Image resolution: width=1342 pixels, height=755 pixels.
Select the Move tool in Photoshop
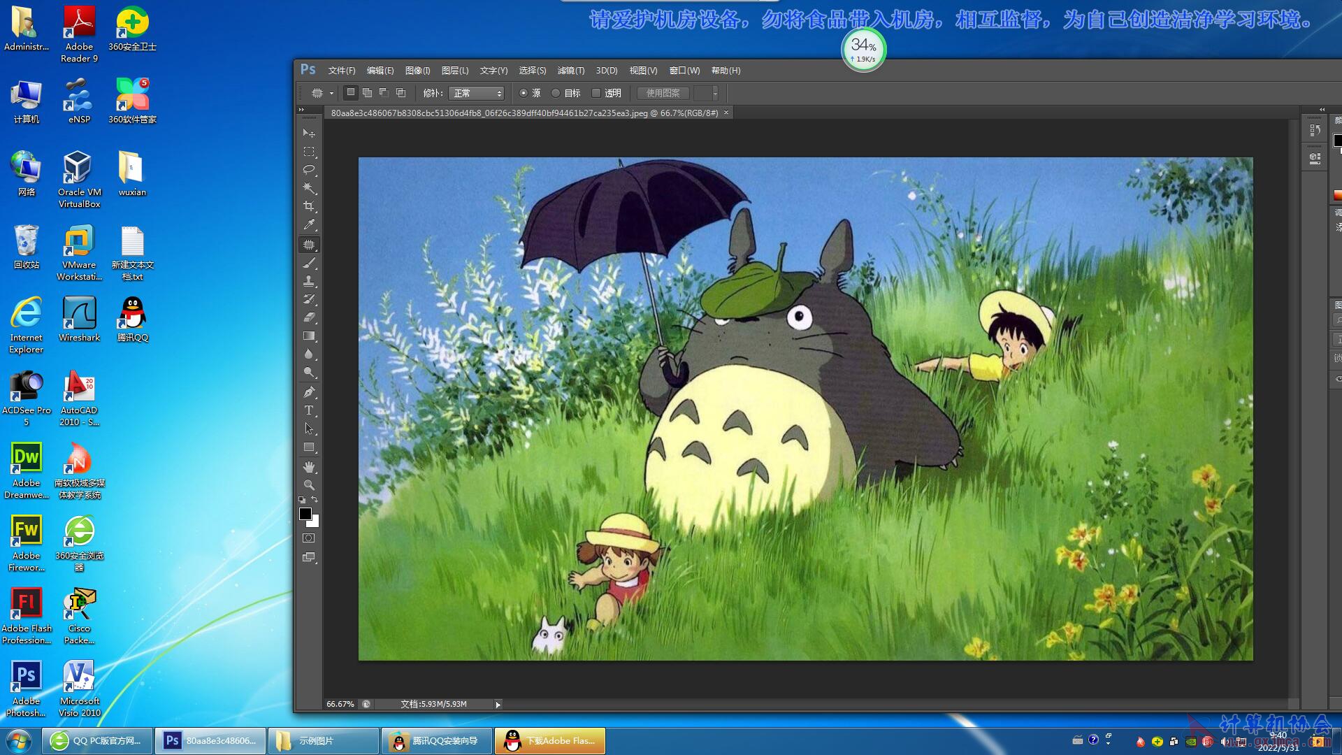click(x=309, y=133)
